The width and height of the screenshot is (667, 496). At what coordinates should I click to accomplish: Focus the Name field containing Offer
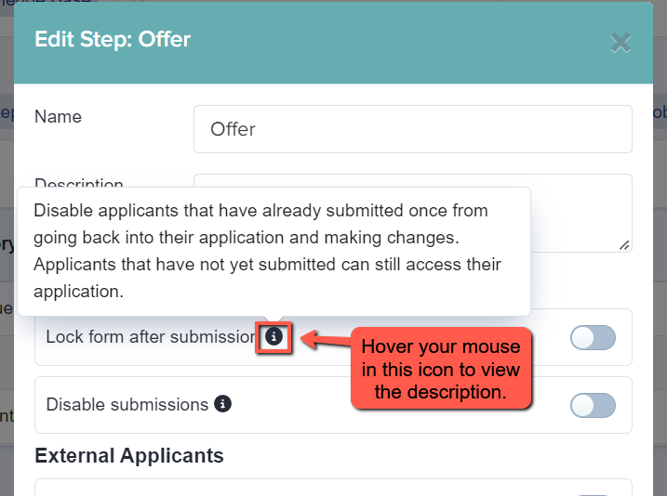click(413, 129)
